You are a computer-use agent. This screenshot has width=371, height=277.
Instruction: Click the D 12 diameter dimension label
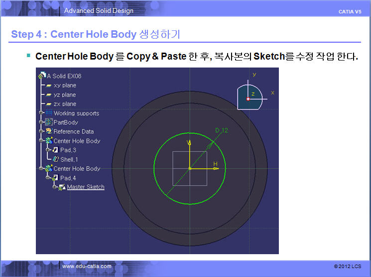pyautogui.click(x=221, y=130)
